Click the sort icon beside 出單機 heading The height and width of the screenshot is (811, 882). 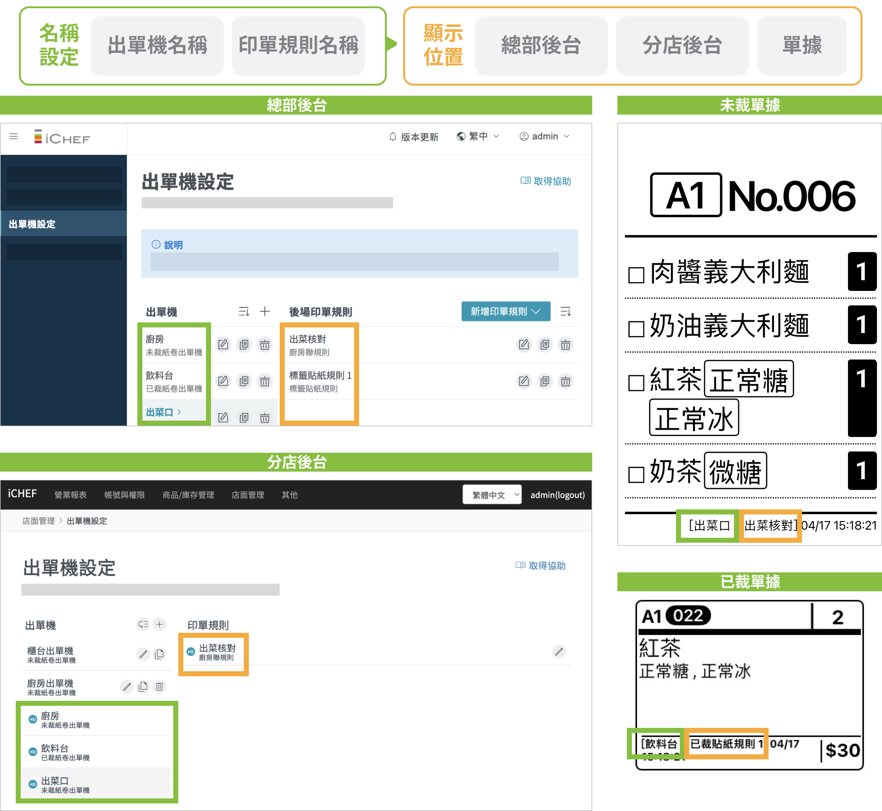(x=244, y=312)
